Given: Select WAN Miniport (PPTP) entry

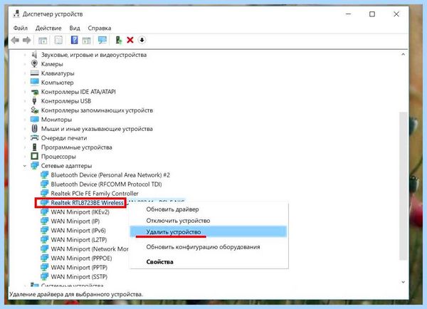Looking at the screenshot, I should pos(79,267).
